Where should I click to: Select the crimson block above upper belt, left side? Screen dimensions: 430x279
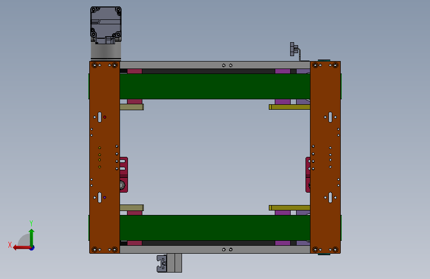tap(134, 71)
